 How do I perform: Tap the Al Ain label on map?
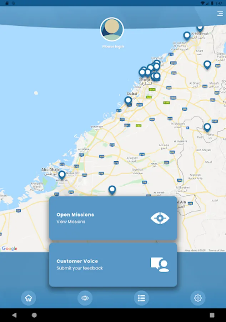click(x=181, y=202)
